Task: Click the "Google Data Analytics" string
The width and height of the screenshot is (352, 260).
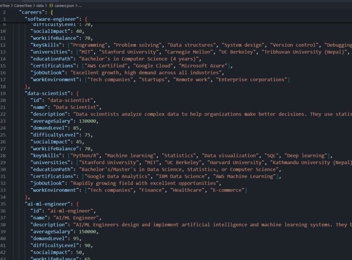Action: 117,177
